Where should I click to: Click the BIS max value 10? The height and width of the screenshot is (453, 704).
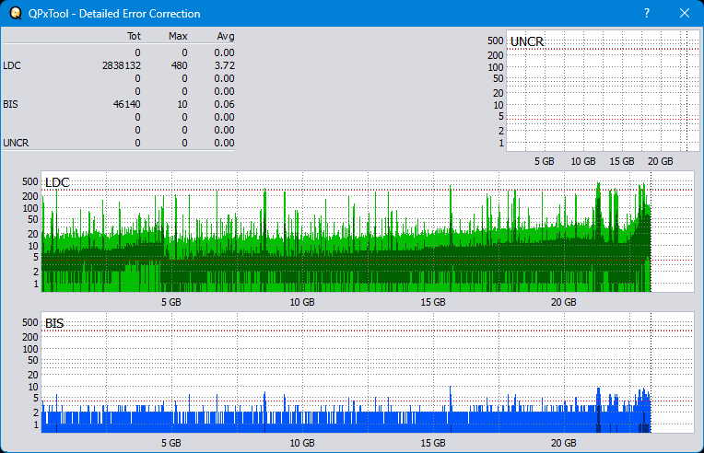(x=182, y=104)
